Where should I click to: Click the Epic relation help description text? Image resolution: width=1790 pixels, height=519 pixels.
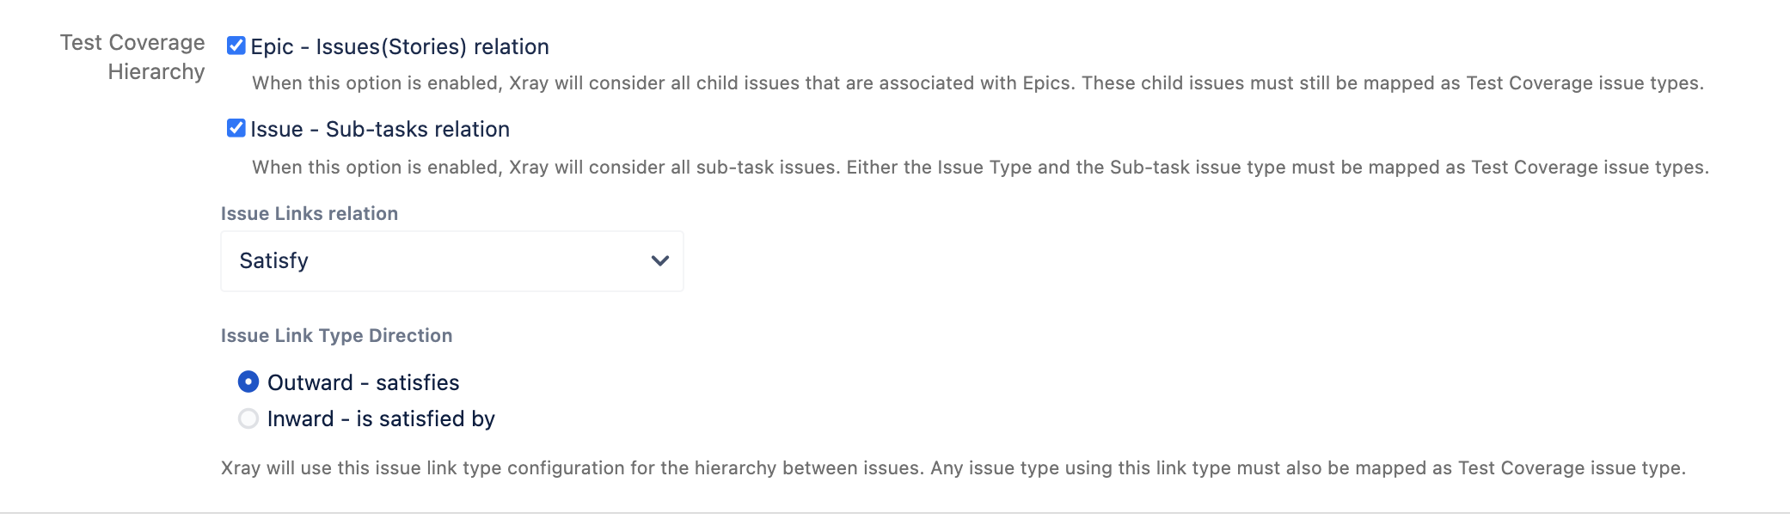978,83
